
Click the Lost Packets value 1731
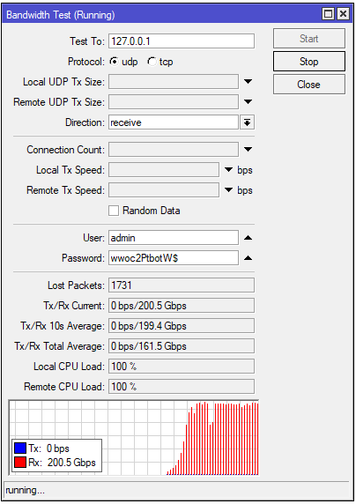(182, 285)
